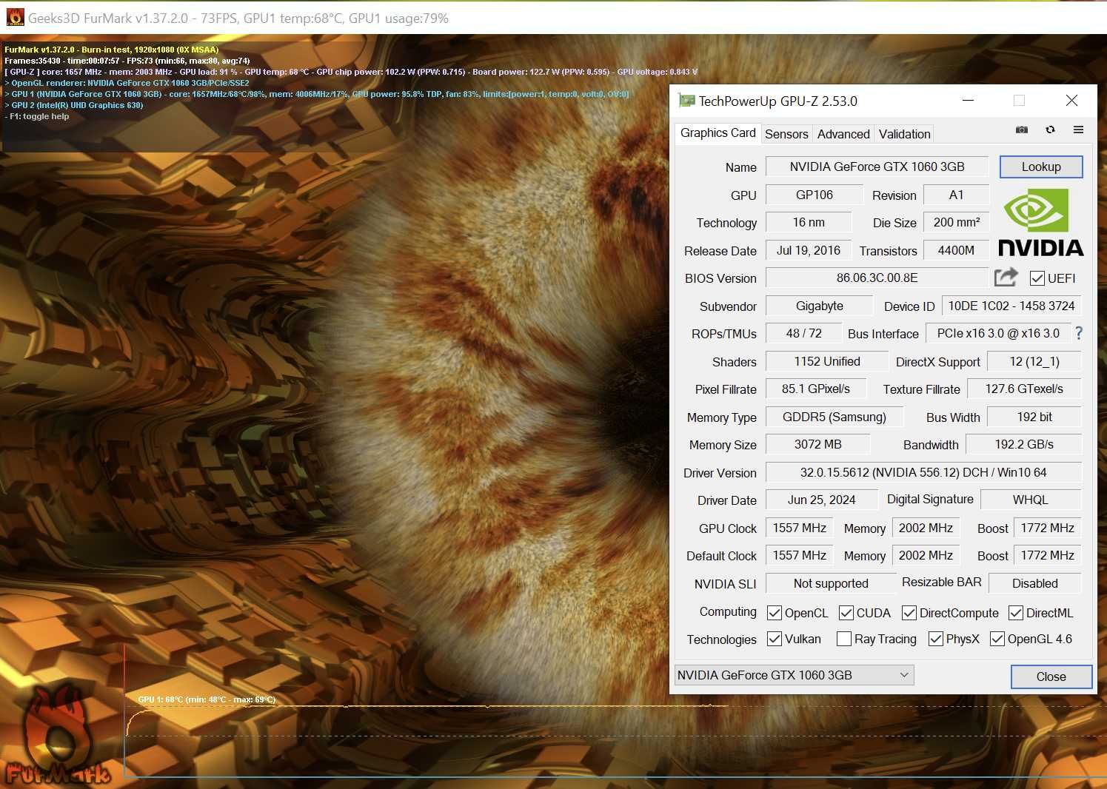1107x789 pixels.
Task: Click the BIOS share/export arrow icon
Action: coord(1006,278)
